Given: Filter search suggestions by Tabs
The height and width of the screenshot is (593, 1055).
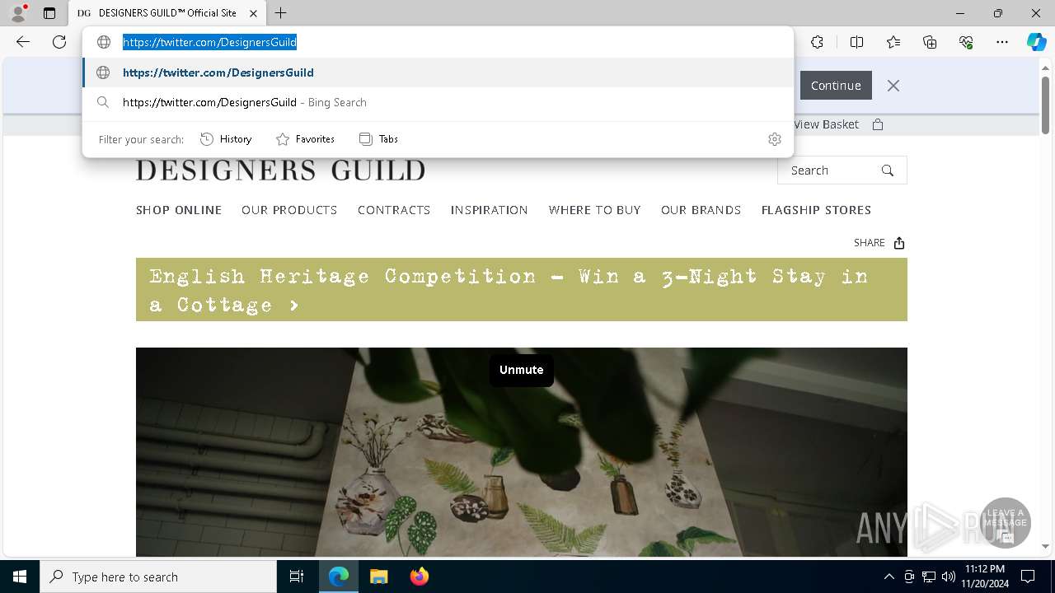Looking at the screenshot, I should [x=378, y=139].
